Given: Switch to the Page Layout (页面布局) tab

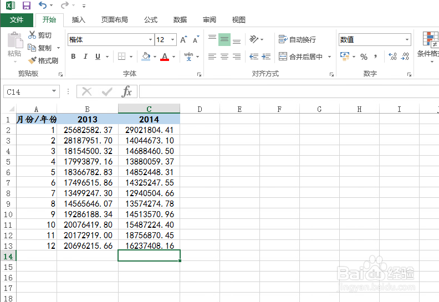Looking at the screenshot, I should pyautogui.click(x=115, y=19).
